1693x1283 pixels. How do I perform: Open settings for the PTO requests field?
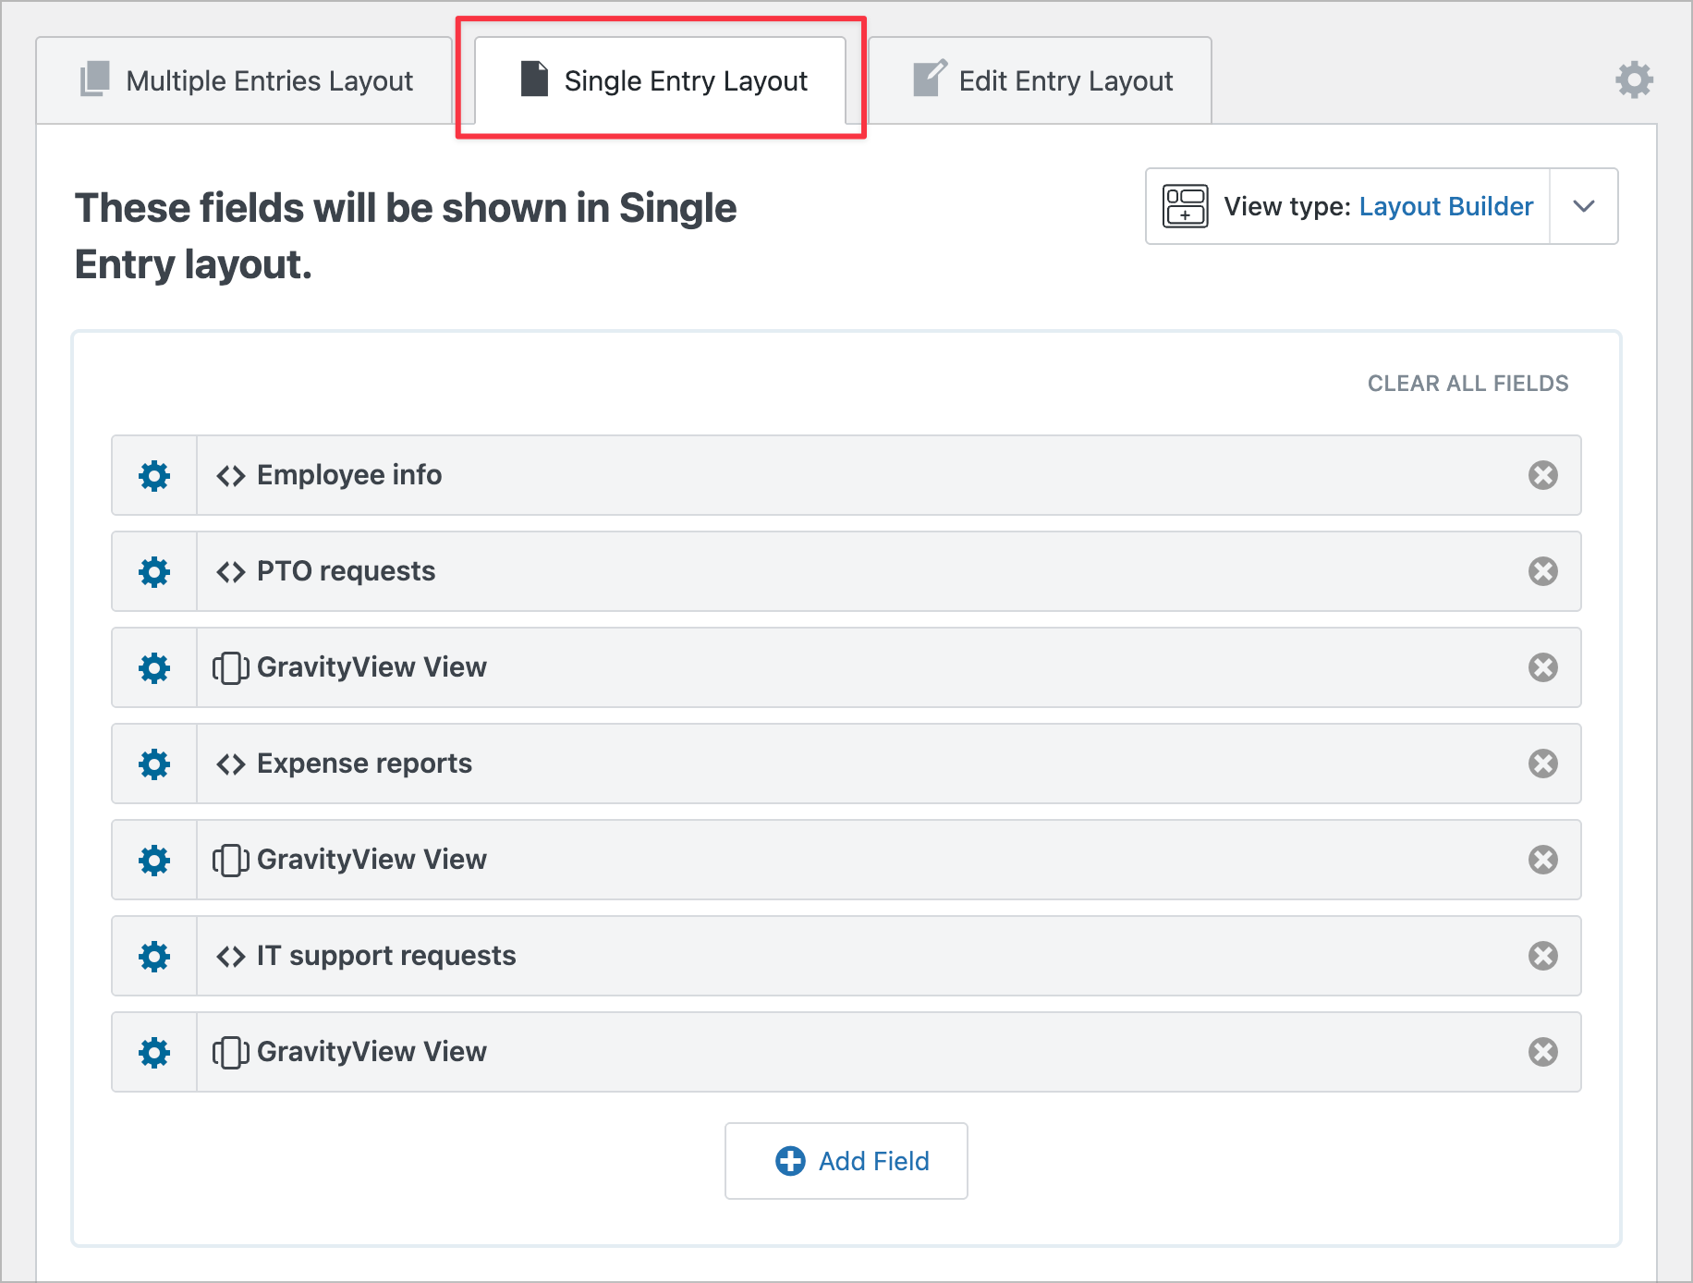point(153,571)
